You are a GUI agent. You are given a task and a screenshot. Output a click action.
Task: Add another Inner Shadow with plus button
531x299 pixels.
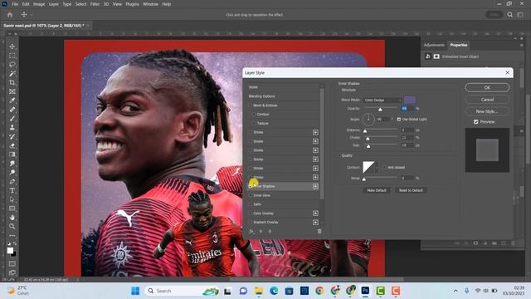pos(315,186)
